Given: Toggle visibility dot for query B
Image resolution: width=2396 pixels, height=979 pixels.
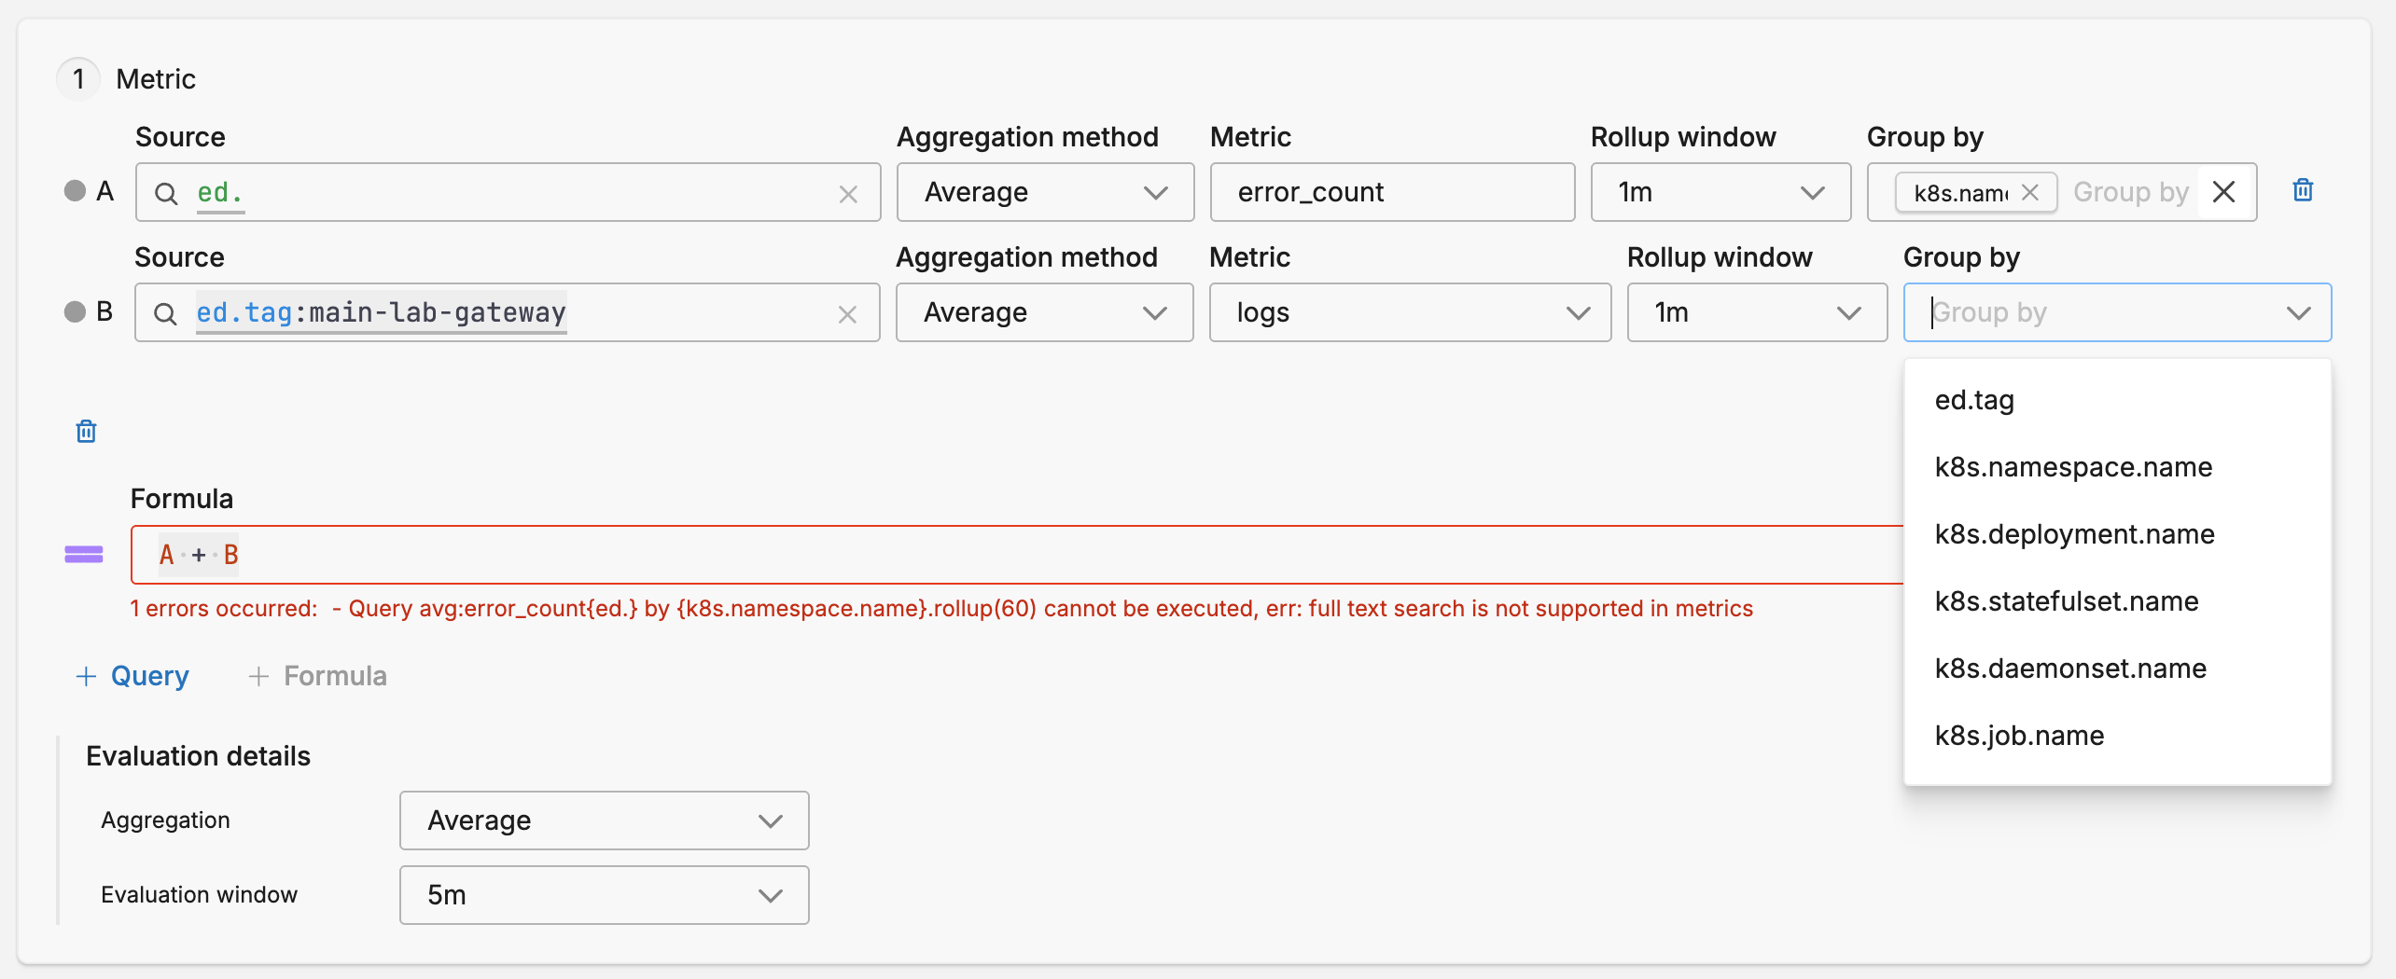Looking at the screenshot, I should point(75,311).
